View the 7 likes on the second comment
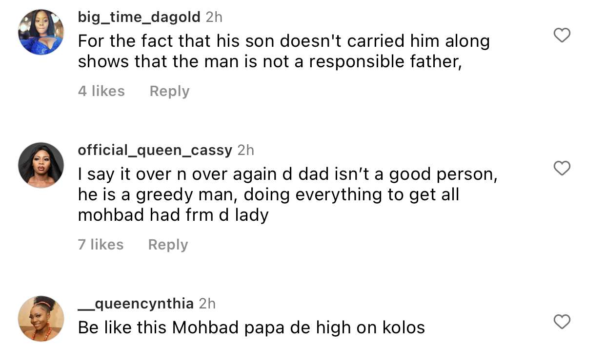The height and width of the screenshot is (346, 606). pyautogui.click(x=100, y=244)
